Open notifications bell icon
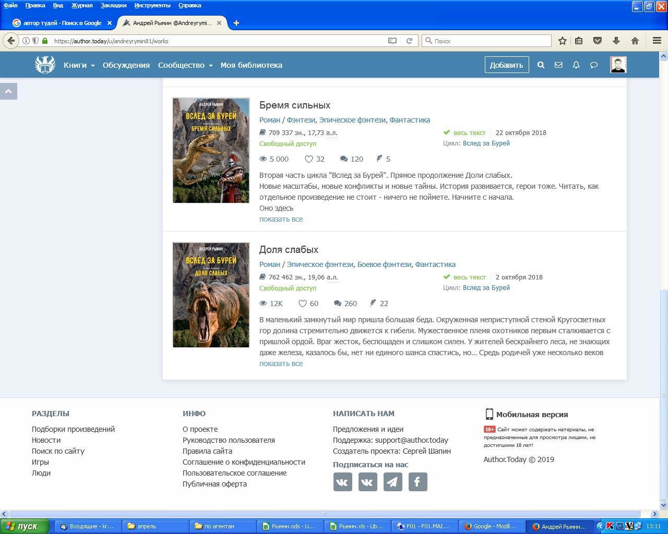 coord(576,65)
